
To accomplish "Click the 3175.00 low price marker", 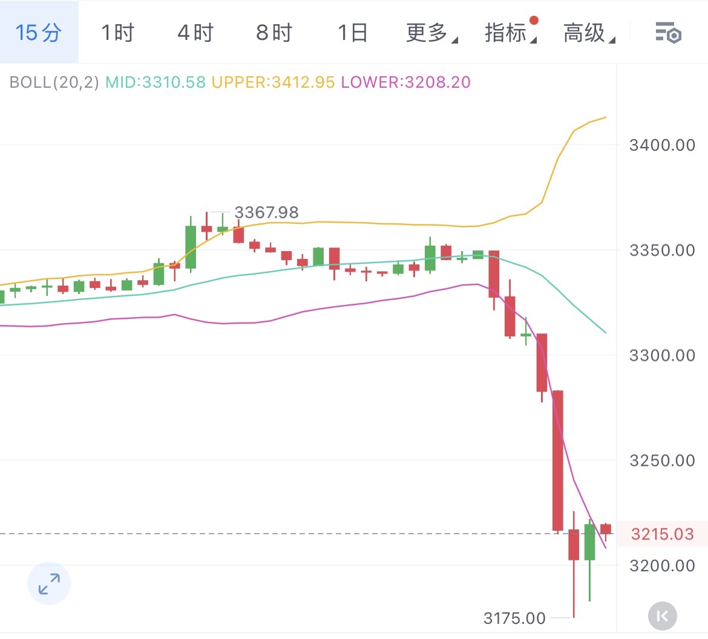I will tap(514, 618).
